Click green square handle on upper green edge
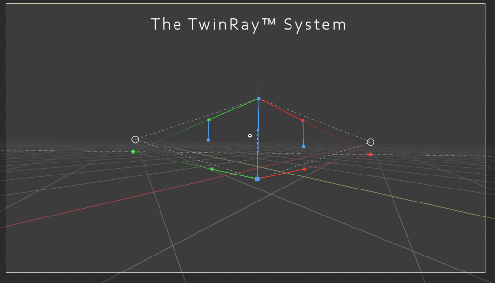This screenshot has width=495, height=283. tap(209, 120)
